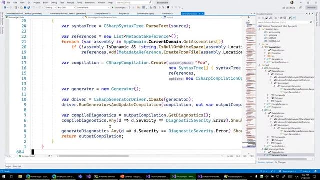The height and width of the screenshot is (180, 320).
Task: Select the LICENSE file
Action: tap(272, 38)
